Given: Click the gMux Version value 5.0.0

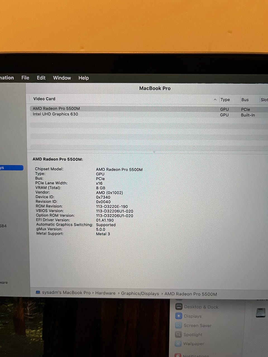Looking at the screenshot, I should point(100,229).
